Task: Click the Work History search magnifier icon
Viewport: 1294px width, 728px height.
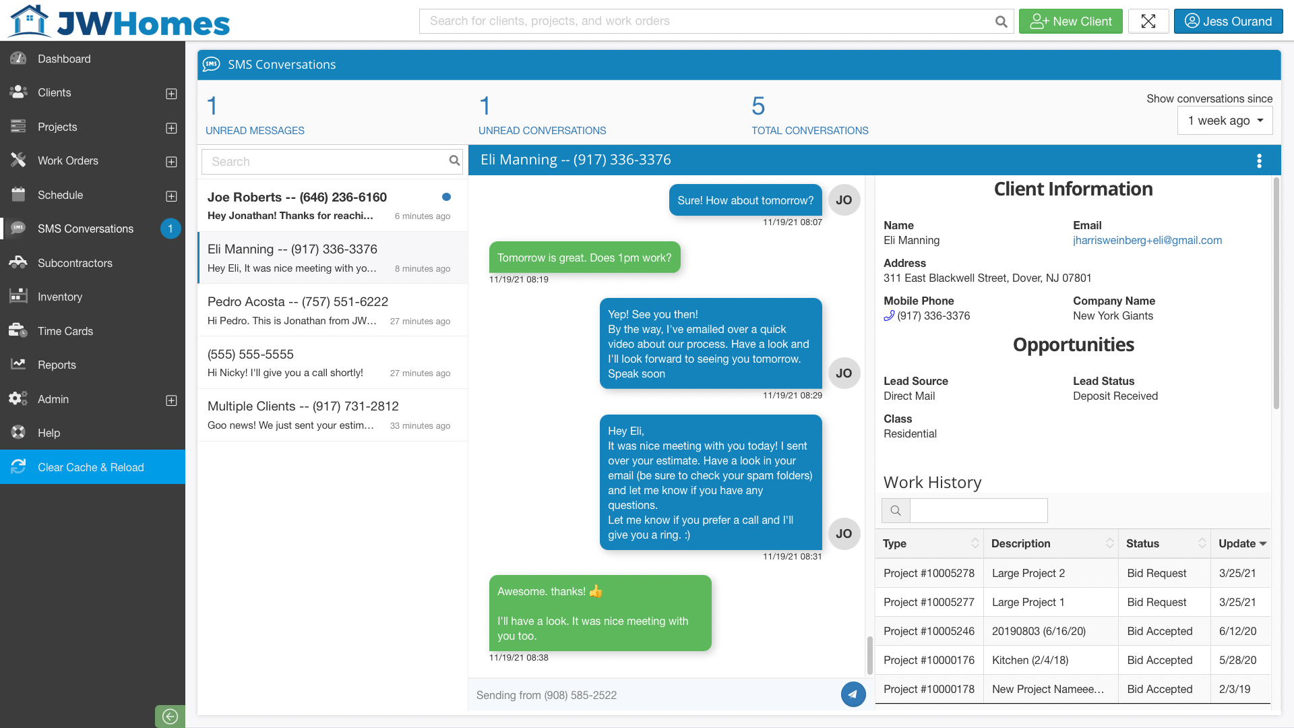Action: 896,510
